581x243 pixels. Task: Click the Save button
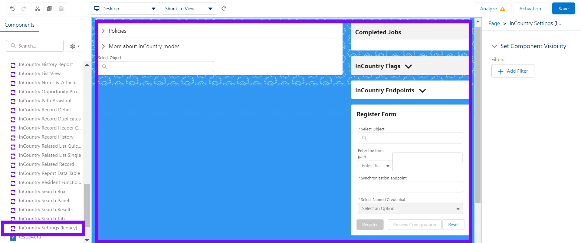(x=563, y=8)
